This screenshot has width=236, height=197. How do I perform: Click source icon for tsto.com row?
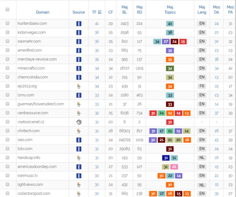tap(79, 149)
